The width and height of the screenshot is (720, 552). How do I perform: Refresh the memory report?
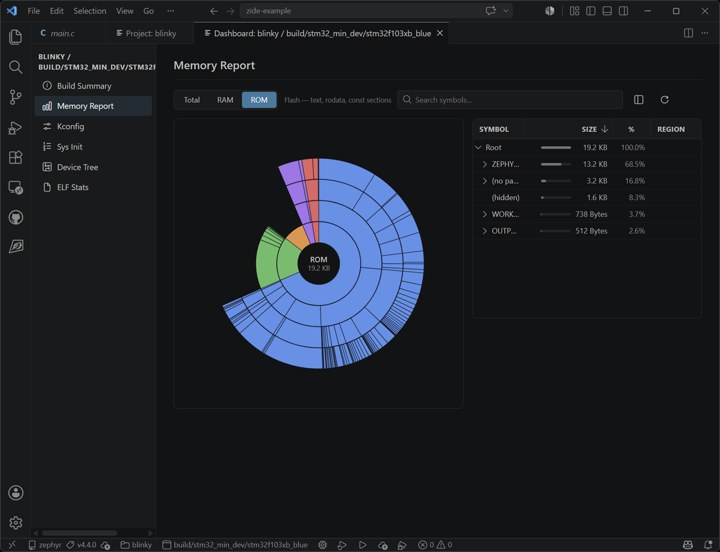click(664, 100)
